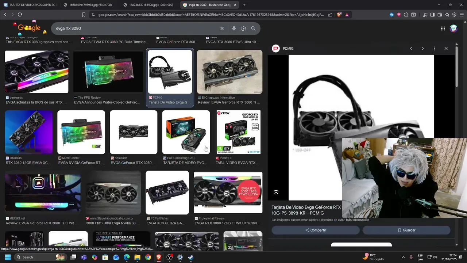The image size is (467, 263).
Task: Open the Google apps grid
Action: (443, 28)
